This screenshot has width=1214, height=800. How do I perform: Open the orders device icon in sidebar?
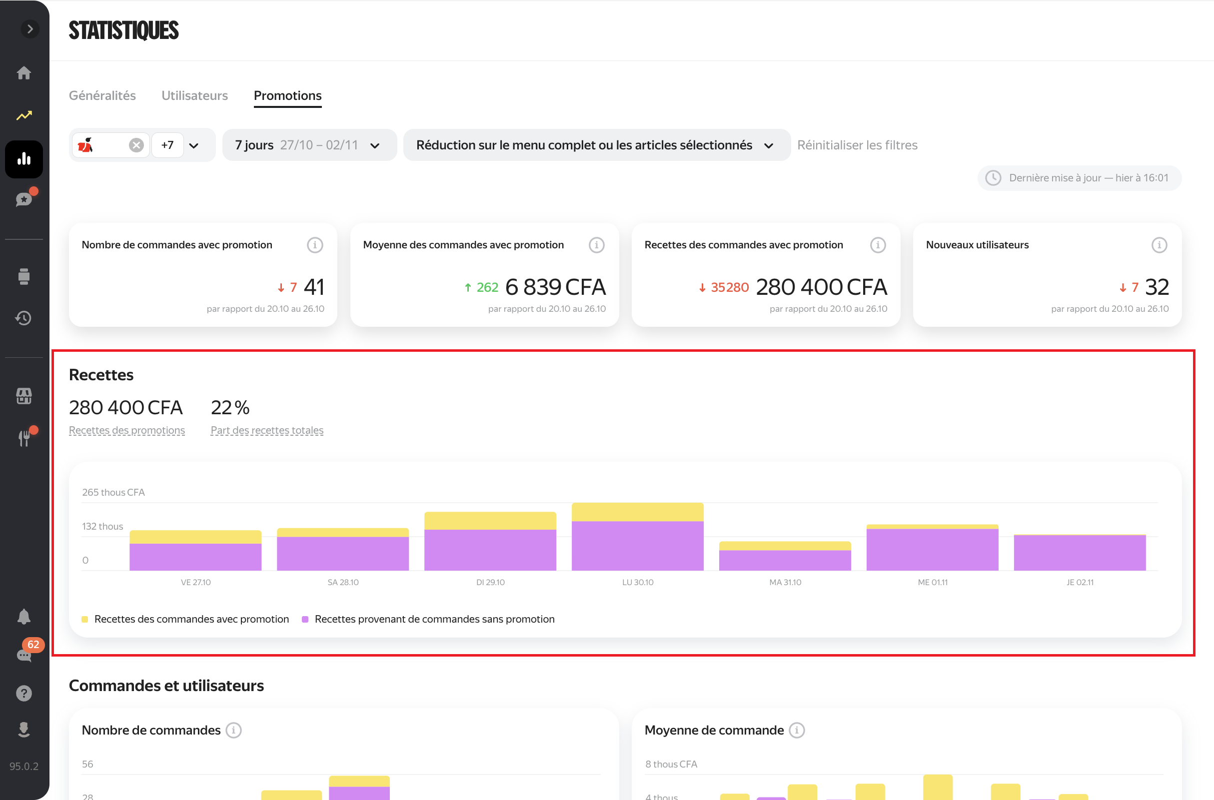click(x=24, y=276)
